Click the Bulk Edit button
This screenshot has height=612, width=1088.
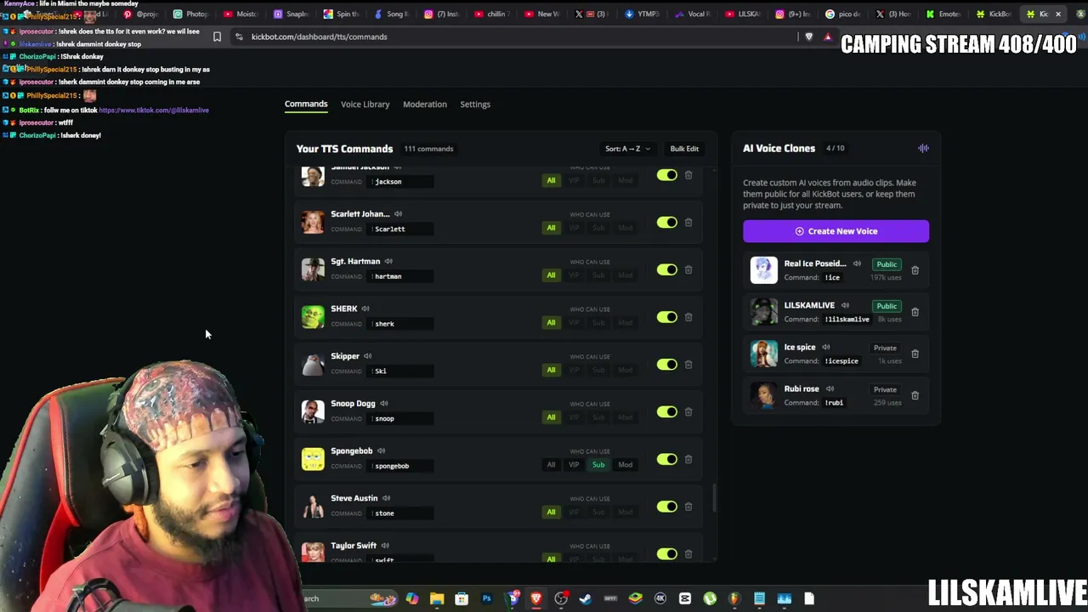pyautogui.click(x=684, y=149)
